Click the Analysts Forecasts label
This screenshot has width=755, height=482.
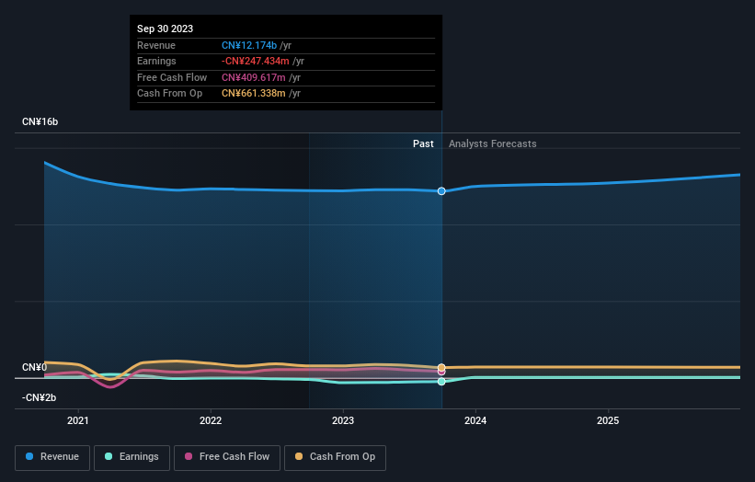pyautogui.click(x=493, y=143)
